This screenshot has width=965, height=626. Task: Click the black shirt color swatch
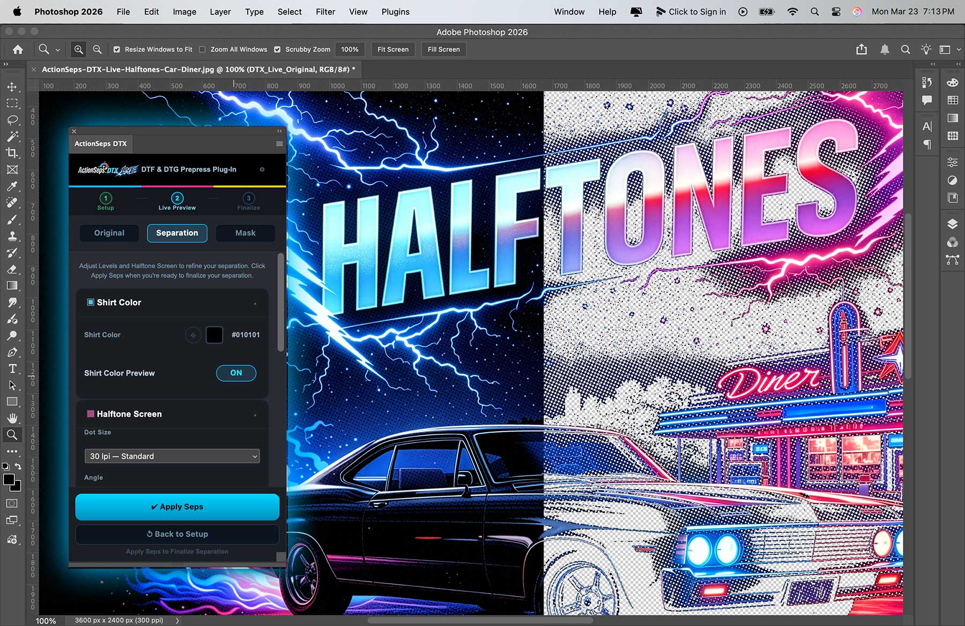pyautogui.click(x=214, y=335)
